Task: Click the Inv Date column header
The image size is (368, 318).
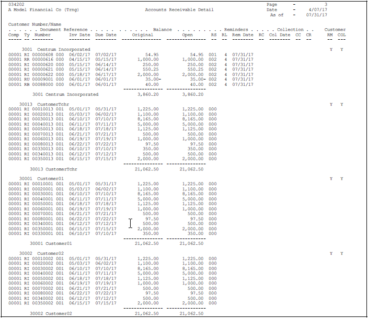Action: tap(79, 35)
